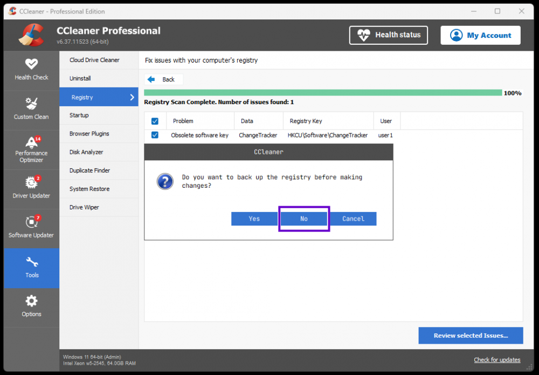539x375 pixels.
Task: Click Yes to back up registry
Action: 254,219
